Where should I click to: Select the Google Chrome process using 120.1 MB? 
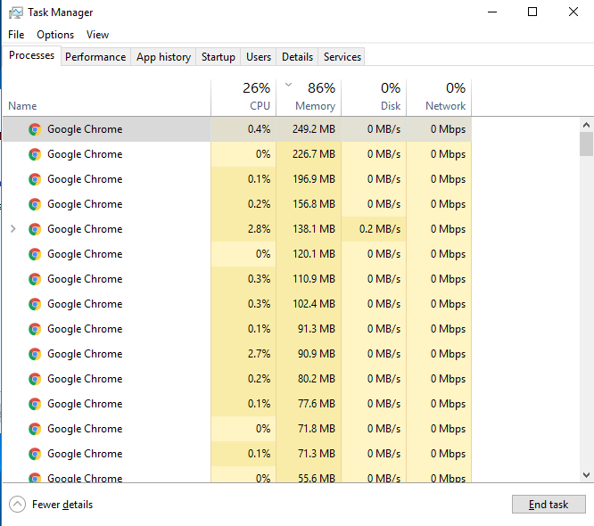click(x=85, y=254)
